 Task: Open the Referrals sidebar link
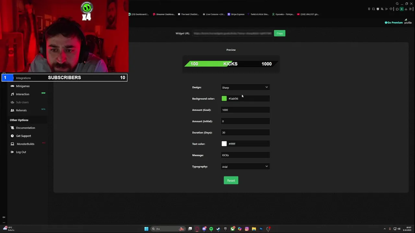point(21,110)
